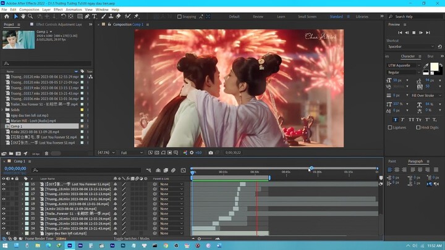
Task: Select the Eraser tool
Action: 118,17
